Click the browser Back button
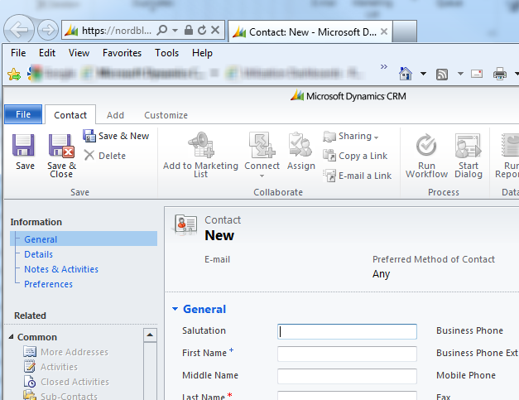Viewport: 519px width, 400px height. pyautogui.click(x=18, y=30)
